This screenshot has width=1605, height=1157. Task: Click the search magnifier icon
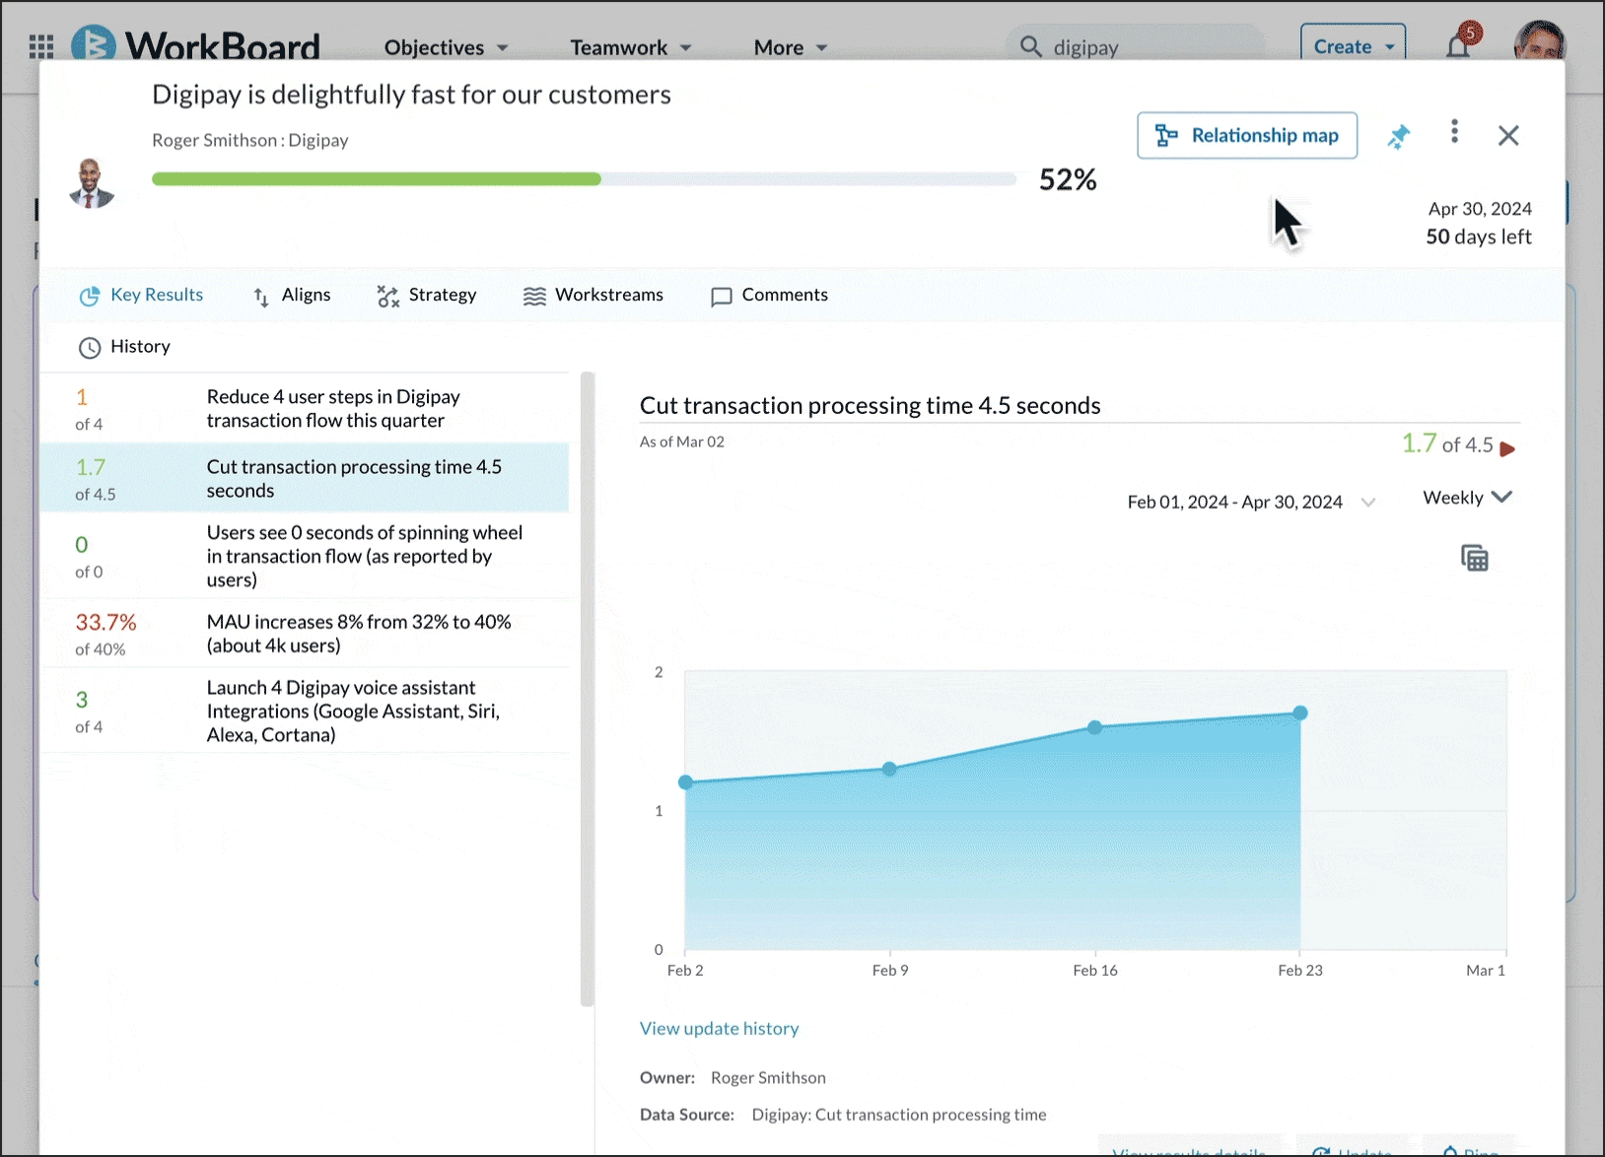(1030, 46)
